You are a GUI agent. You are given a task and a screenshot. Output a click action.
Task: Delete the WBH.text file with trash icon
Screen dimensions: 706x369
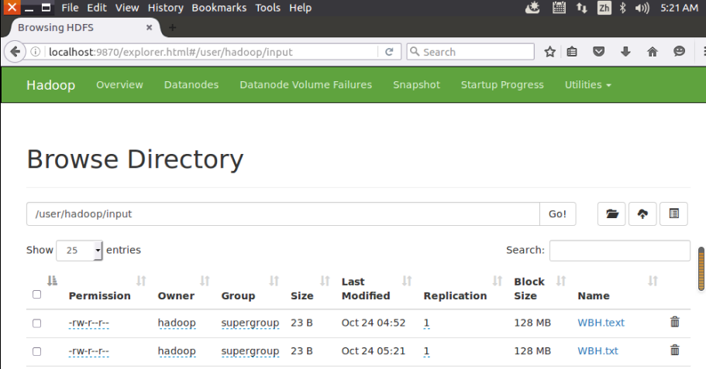pos(674,323)
